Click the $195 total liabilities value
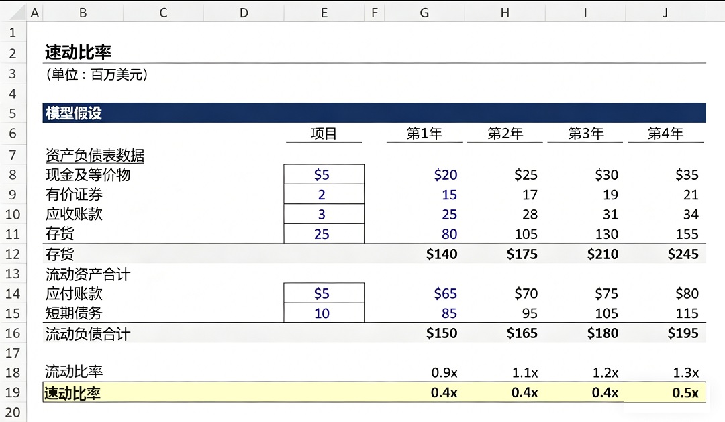 (x=683, y=333)
